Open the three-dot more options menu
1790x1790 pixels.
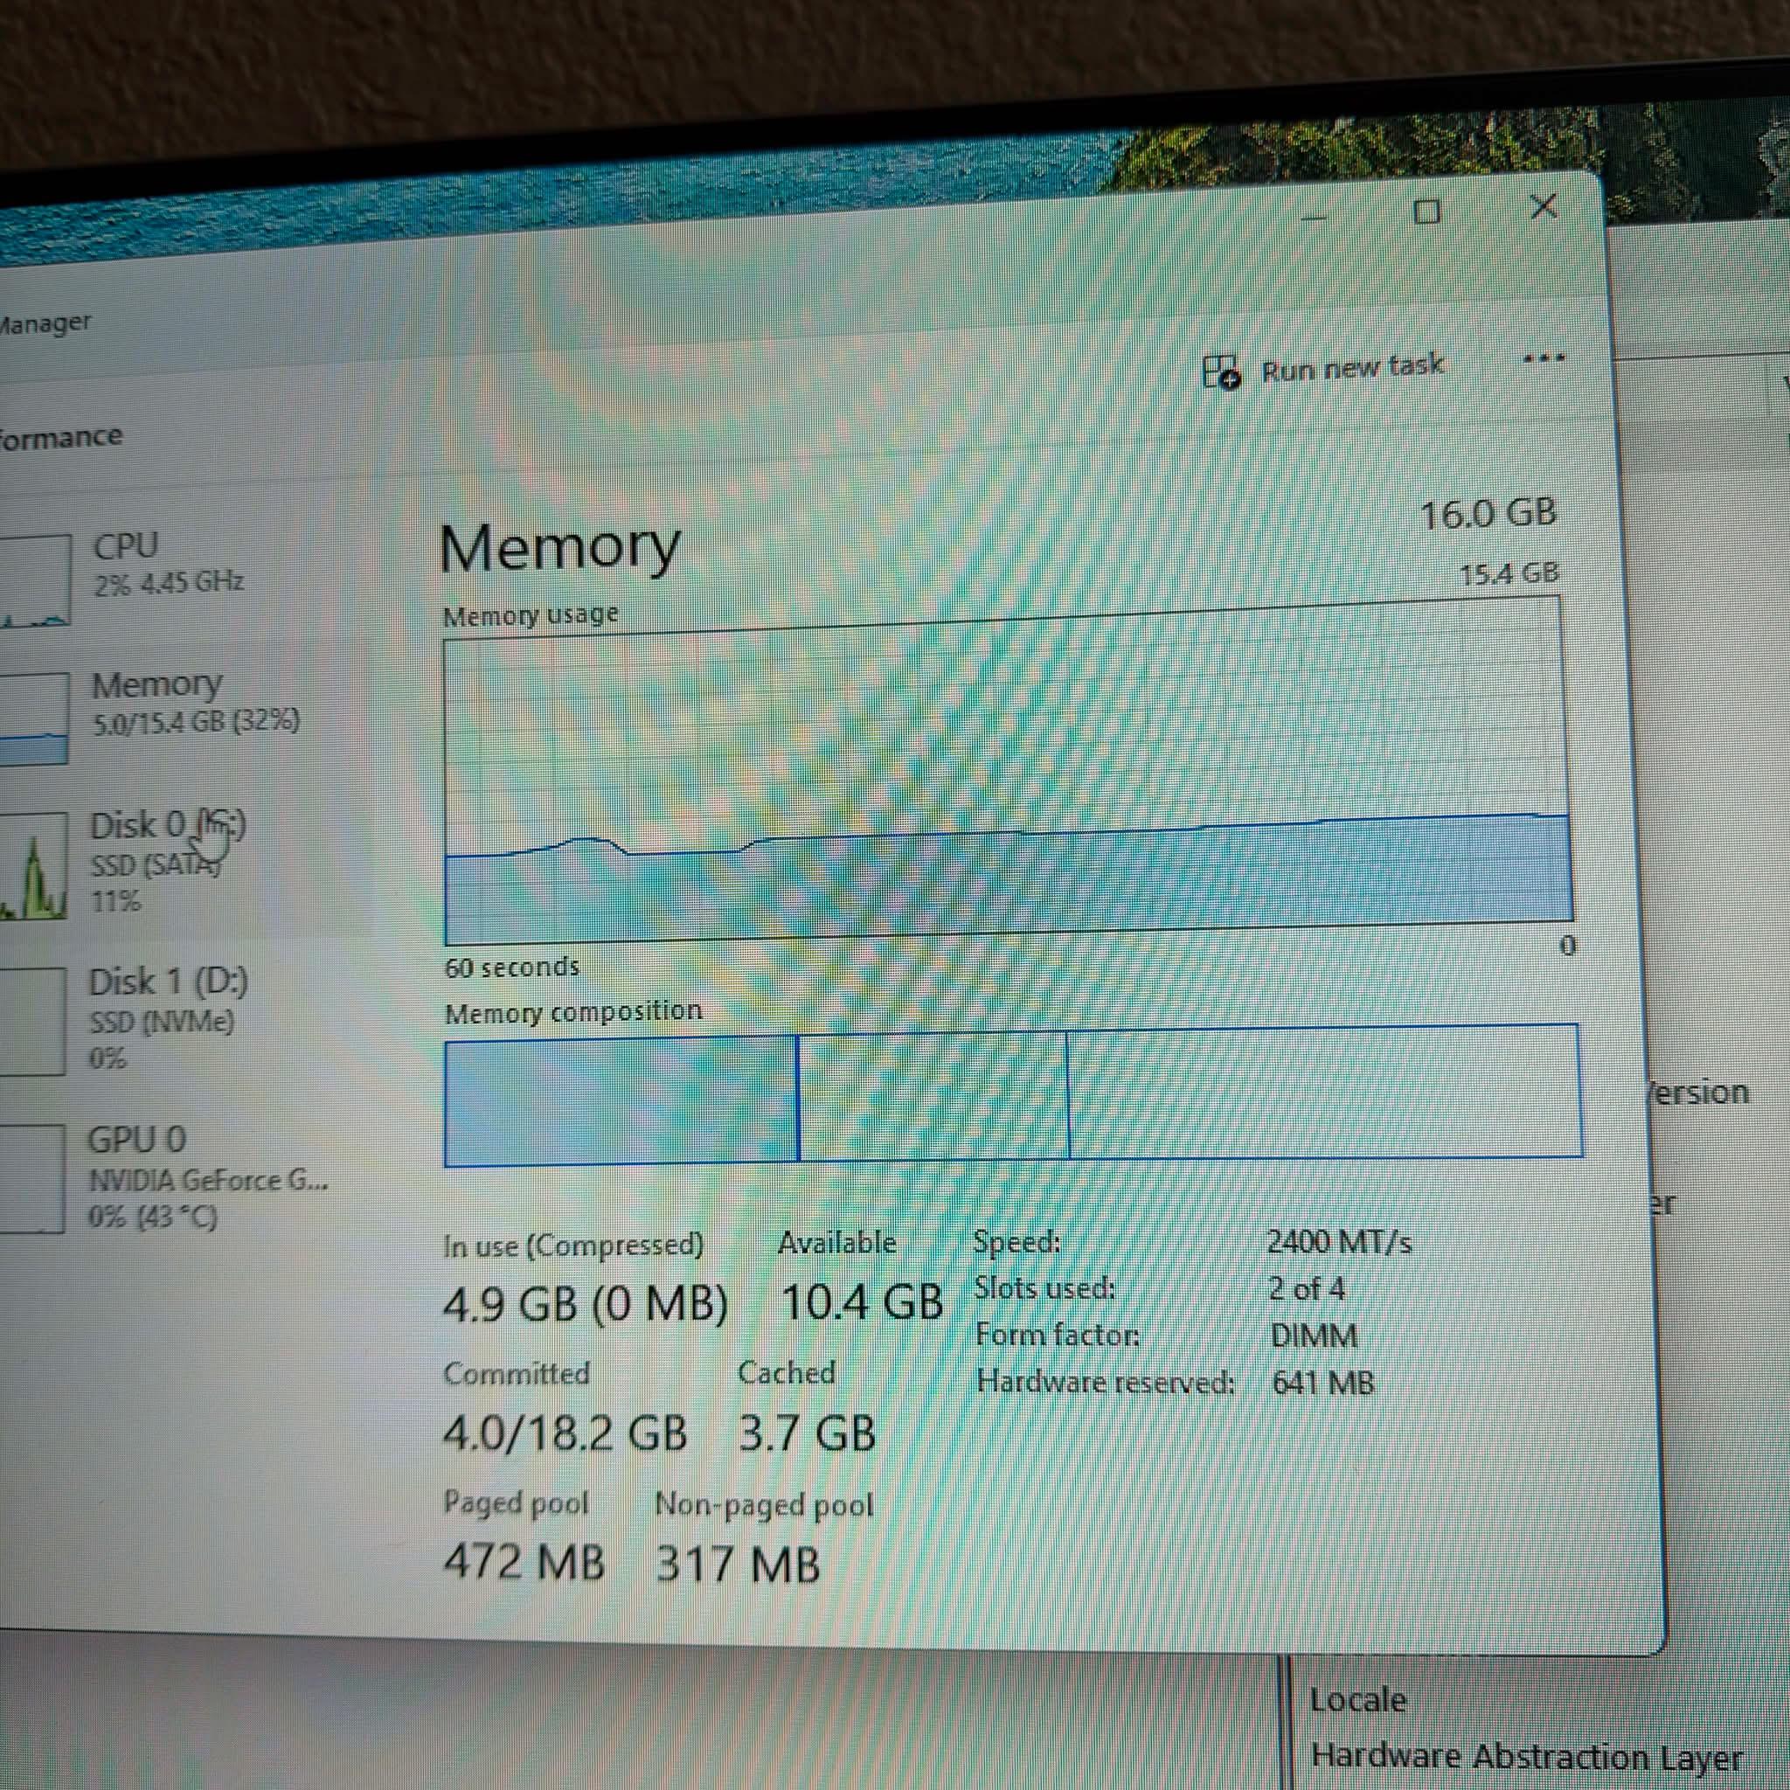coord(1544,358)
